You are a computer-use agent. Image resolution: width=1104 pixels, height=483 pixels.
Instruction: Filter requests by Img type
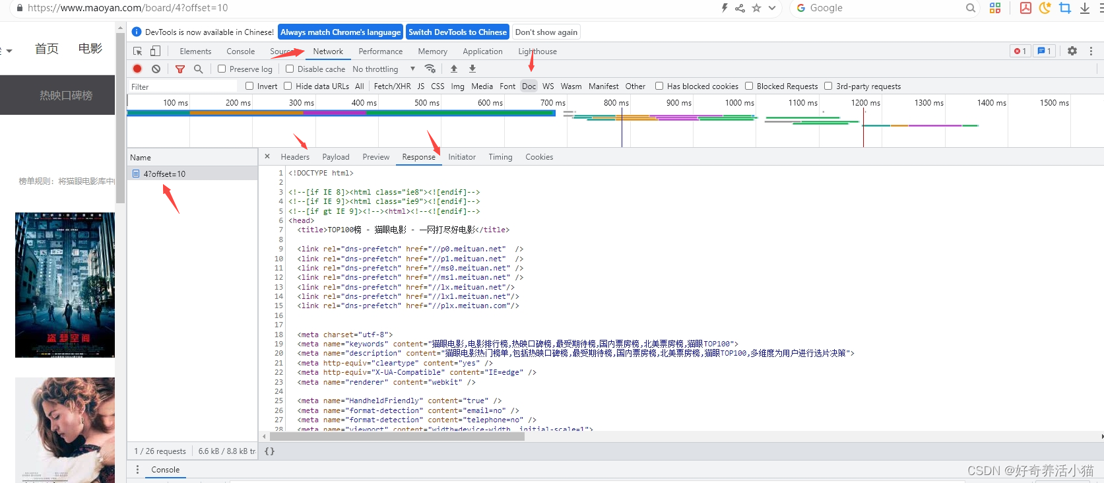pyautogui.click(x=457, y=86)
